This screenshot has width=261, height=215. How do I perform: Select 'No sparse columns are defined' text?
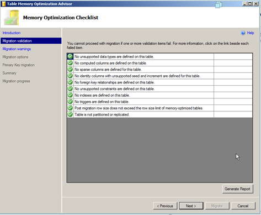[108, 70]
